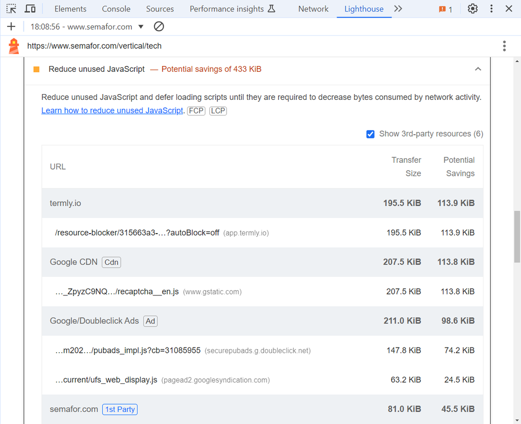
Task: Open the resource-blocker autoBlock=off URL
Action: click(x=137, y=233)
